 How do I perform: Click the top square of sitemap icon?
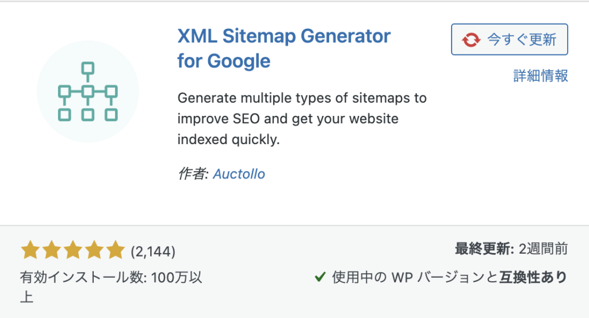[x=88, y=69]
